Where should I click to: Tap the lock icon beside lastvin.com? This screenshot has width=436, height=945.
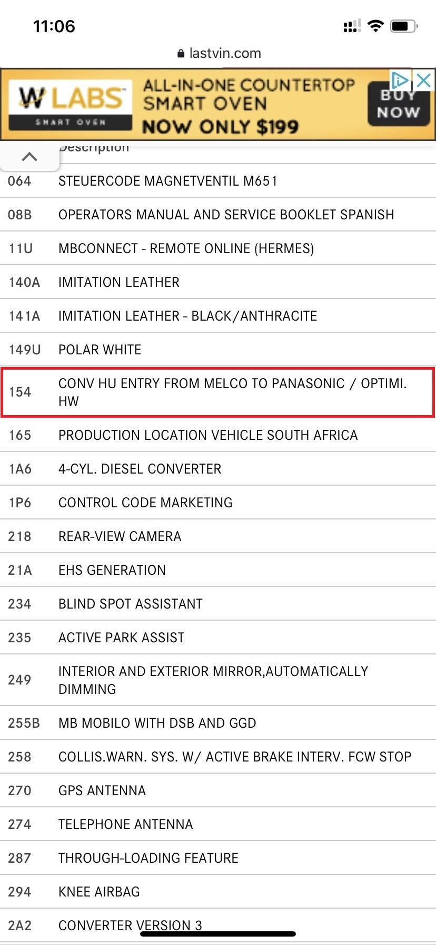point(181,53)
